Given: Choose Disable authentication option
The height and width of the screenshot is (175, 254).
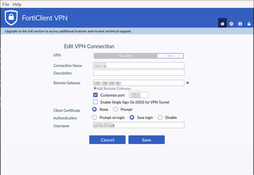Looking at the screenshot, I should click(x=160, y=118).
